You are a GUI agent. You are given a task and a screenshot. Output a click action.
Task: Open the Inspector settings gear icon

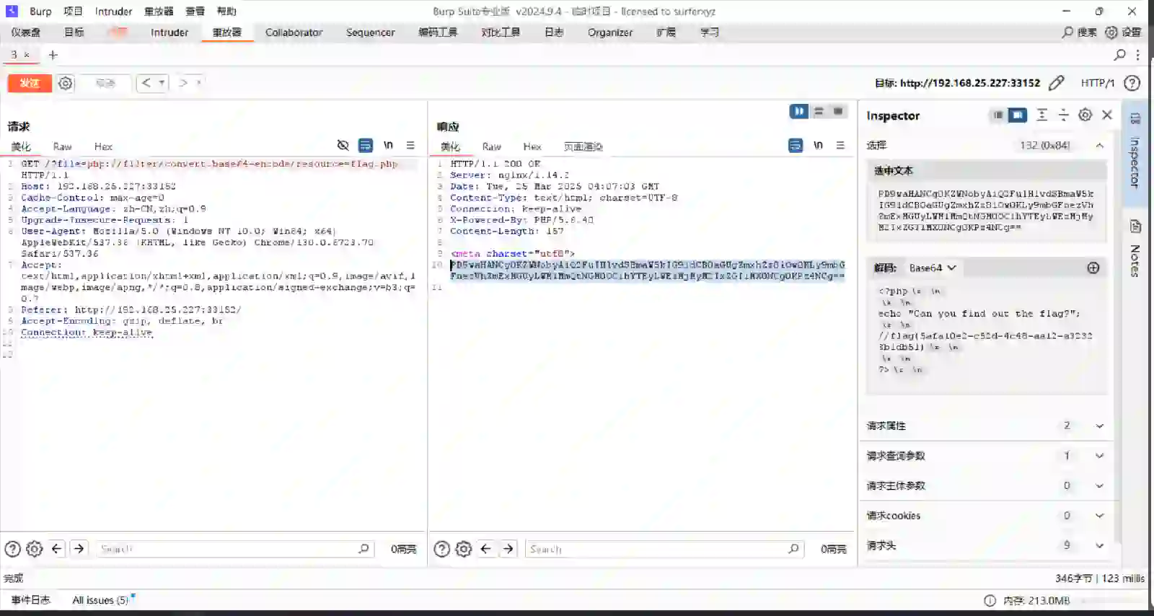tap(1085, 115)
